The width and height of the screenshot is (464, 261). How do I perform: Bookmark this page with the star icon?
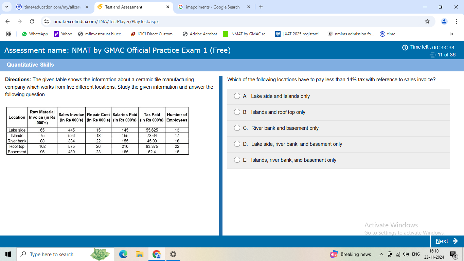point(427,21)
